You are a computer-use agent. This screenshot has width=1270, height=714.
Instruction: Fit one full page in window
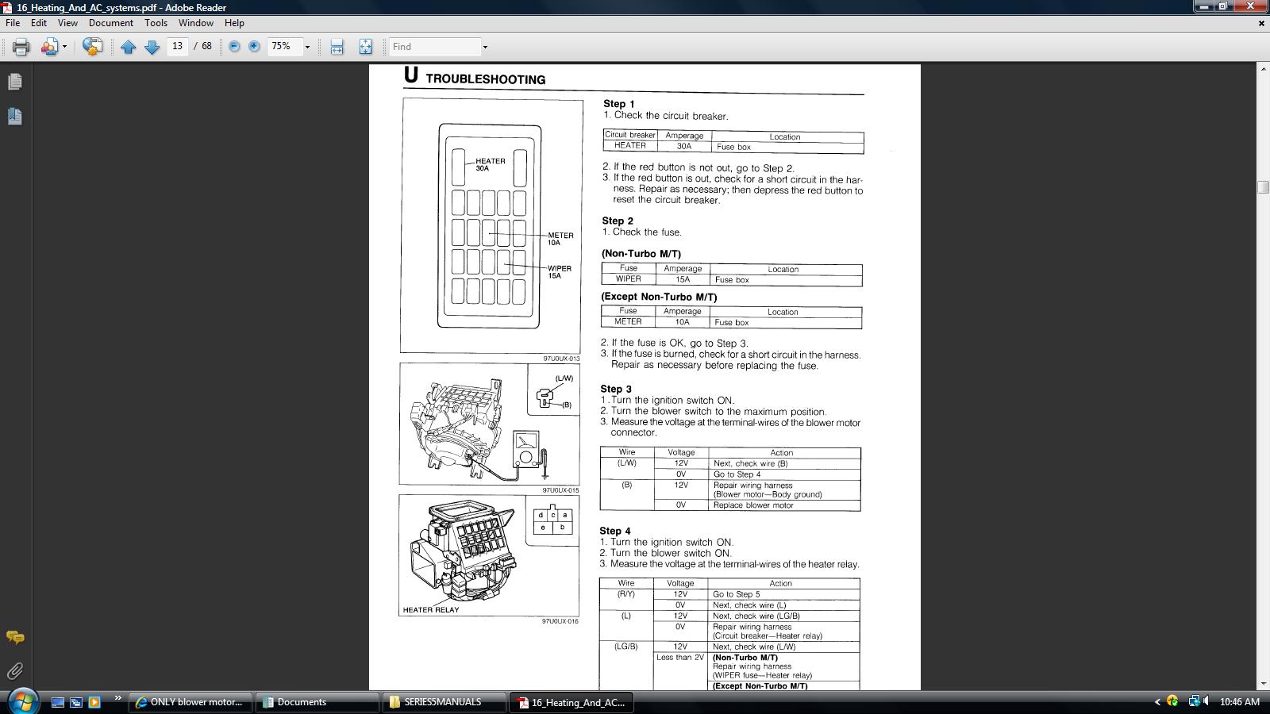click(365, 47)
